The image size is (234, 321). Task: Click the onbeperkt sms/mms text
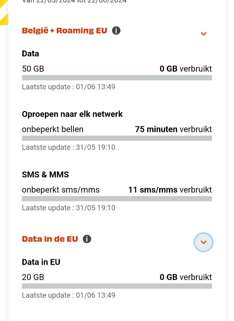click(x=61, y=190)
